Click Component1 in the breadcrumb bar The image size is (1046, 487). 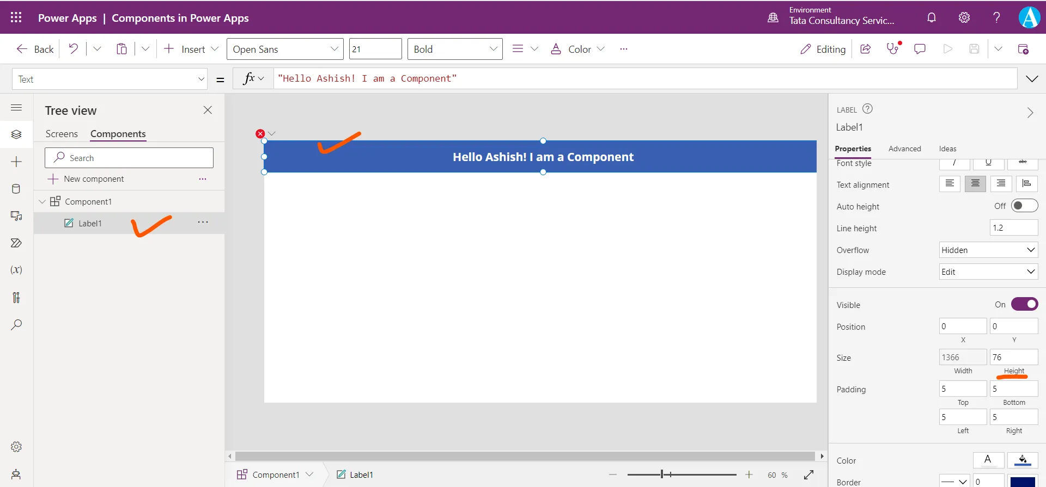pos(275,474)
